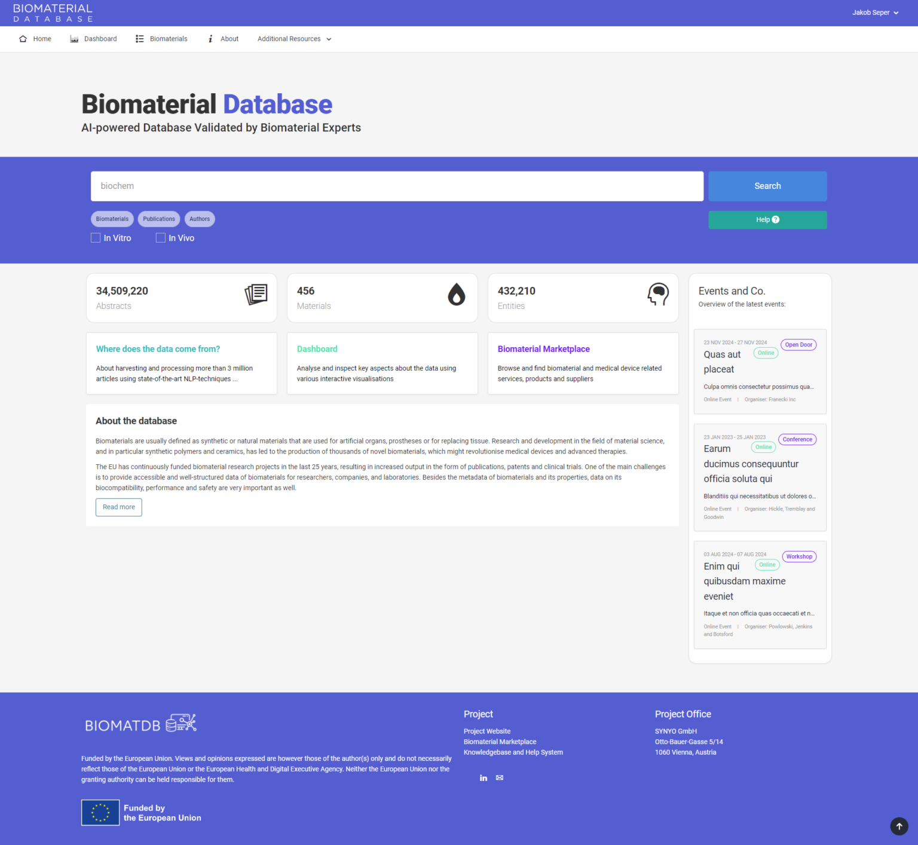Enable the In Vivo checkbox
This screenshot has height=845, width=918.
click(160, 237)
